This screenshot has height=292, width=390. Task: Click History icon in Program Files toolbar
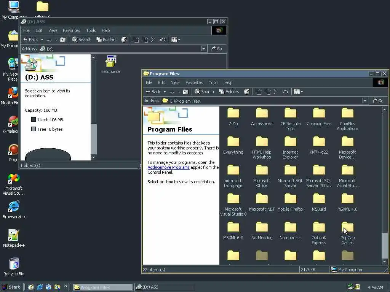coord(246,92)
